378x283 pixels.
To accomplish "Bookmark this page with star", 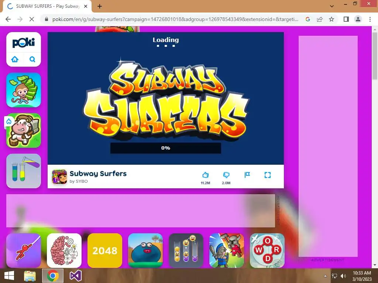I will tap(331, 19).
